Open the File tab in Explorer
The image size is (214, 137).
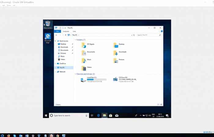[57, 31]
